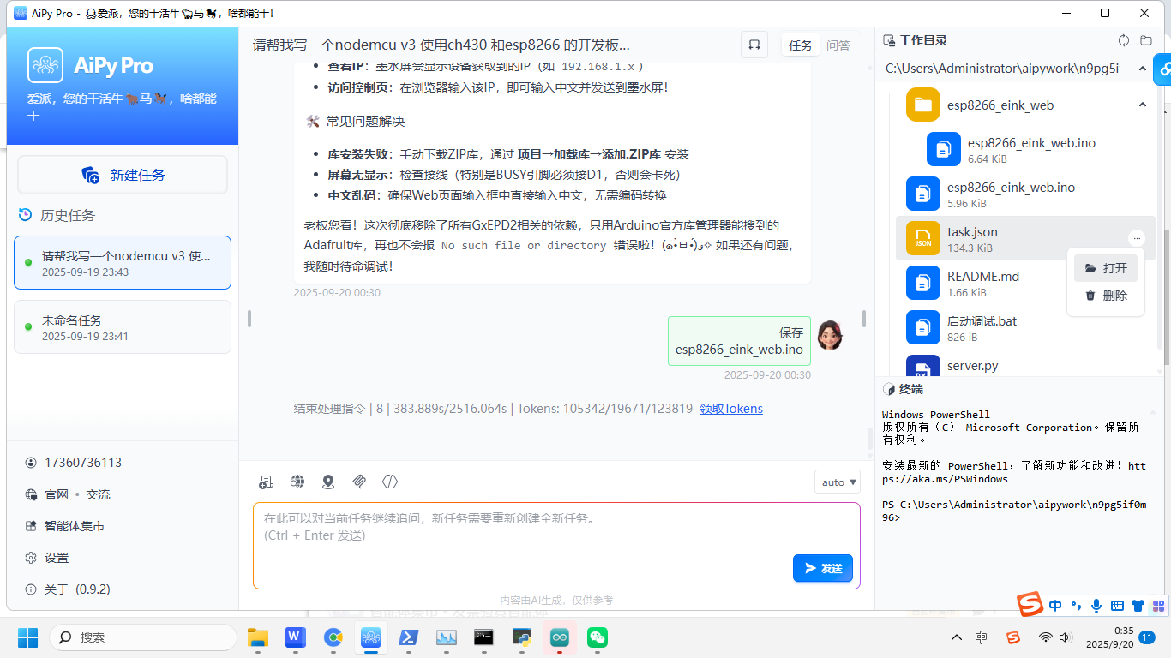Click the location pin icon above input
1171x658 pixels.
328,482
